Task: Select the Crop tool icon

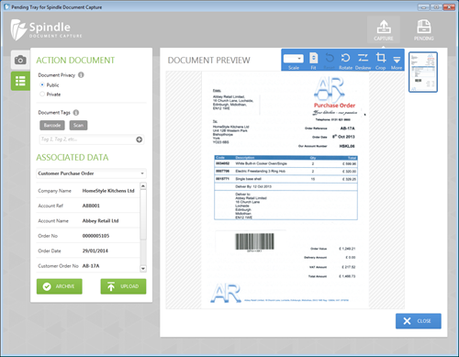Action: point(381,61)
